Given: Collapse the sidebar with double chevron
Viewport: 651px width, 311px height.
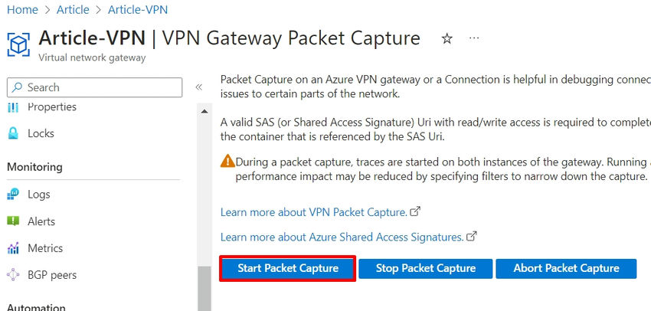Looking at the screenshot, I should coord(199,87).
